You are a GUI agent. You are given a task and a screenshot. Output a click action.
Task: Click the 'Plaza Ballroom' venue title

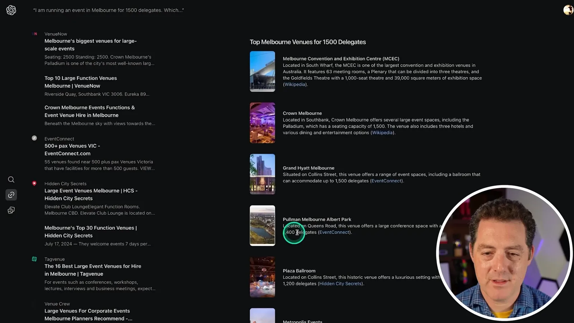(299, 271)
